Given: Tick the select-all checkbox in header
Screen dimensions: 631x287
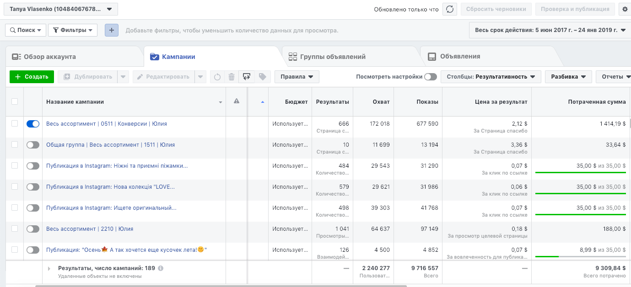Looking at the screenshot, I should coord(15,101).
